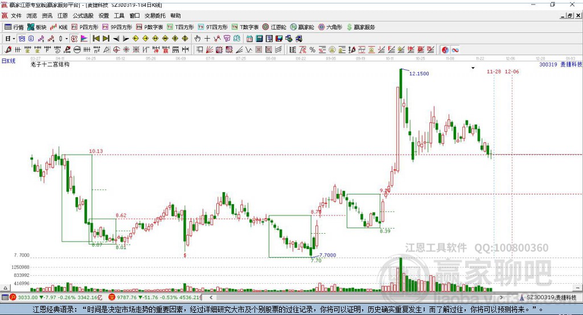The height and width of the screenshot is (315, 583).
Task: Select the SZ300319,麦捷科技 bottom tab
Action: (x=548, y=297)
